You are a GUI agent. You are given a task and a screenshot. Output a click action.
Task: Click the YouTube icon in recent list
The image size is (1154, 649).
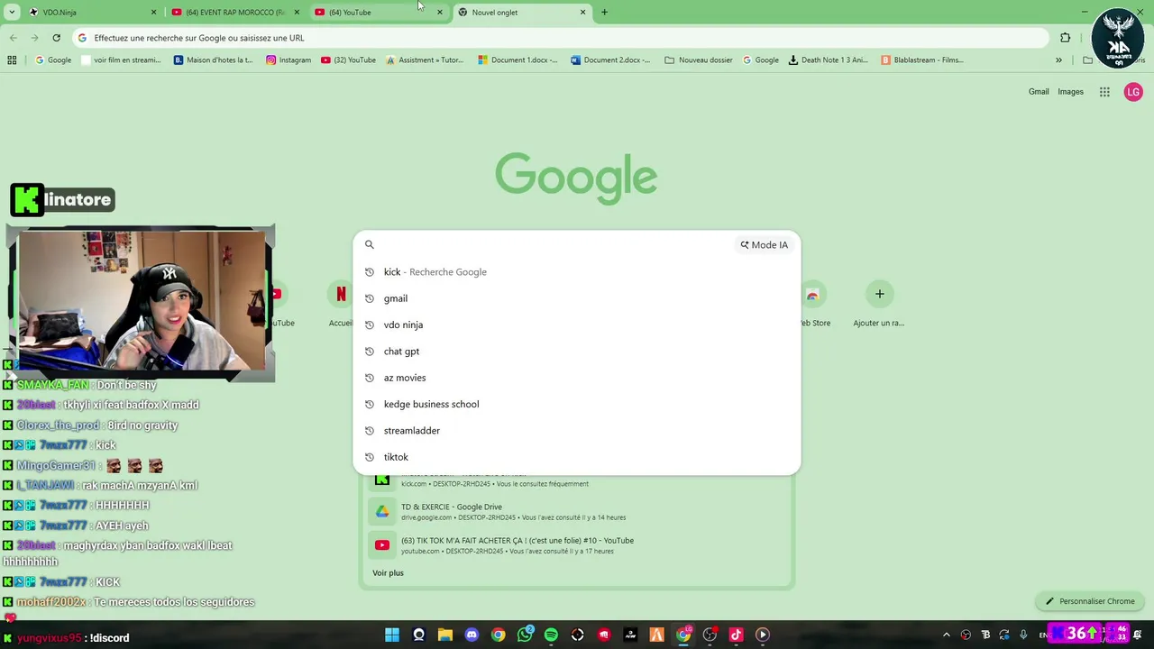coord(382,545)
